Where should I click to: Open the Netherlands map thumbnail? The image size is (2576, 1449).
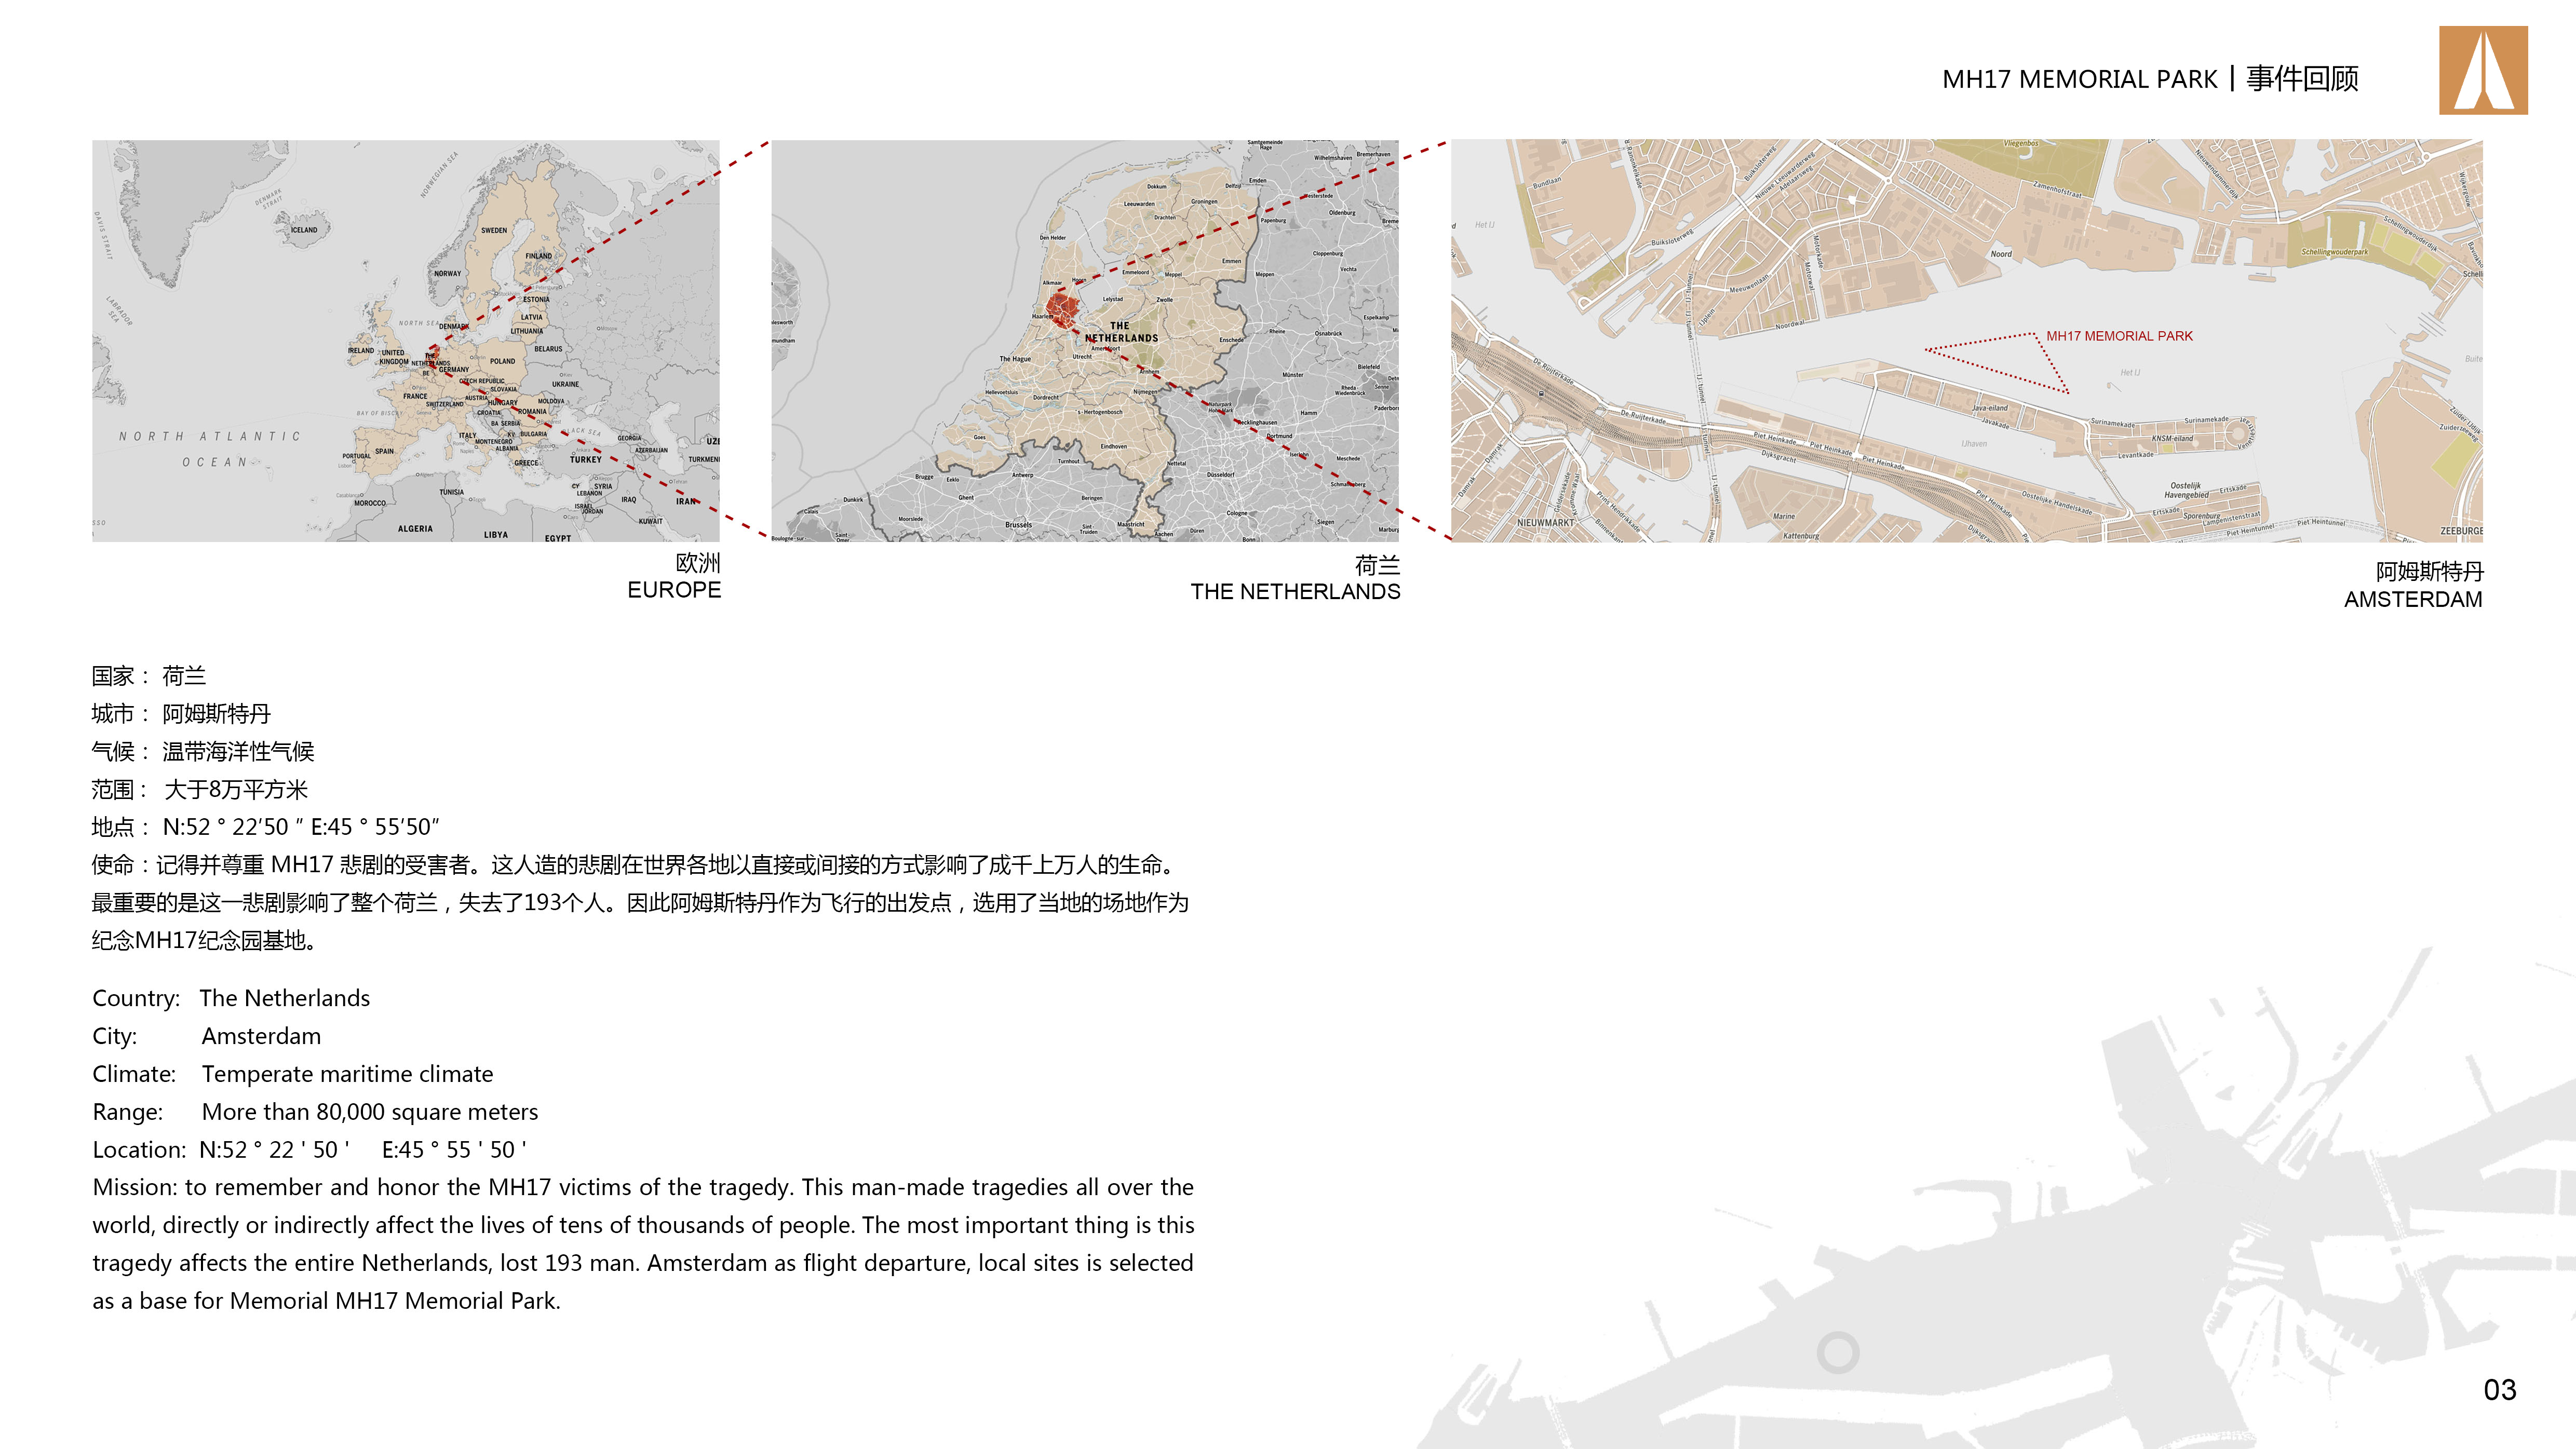click(x=1085, y=341)
